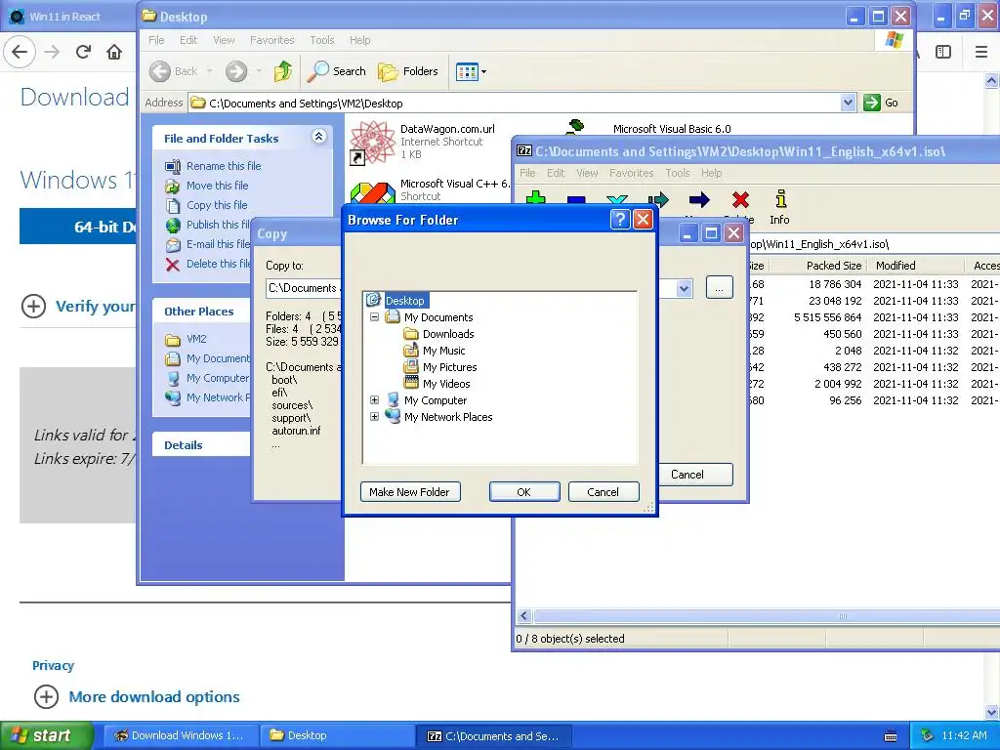
Task: Collapse My Documents tree node
Action: click(374, 317)
